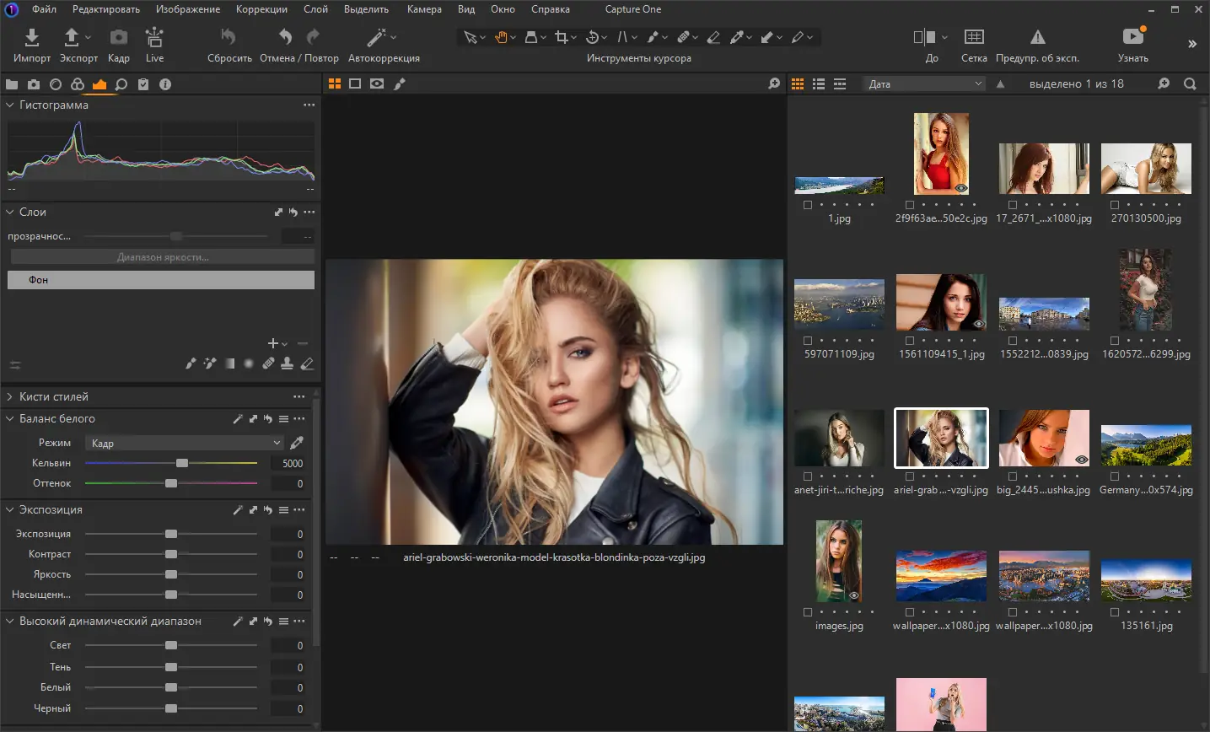Select the Фон layer row
This screenshot has height=732, width=1210.
pyautogui.click(x=160, y=280)
